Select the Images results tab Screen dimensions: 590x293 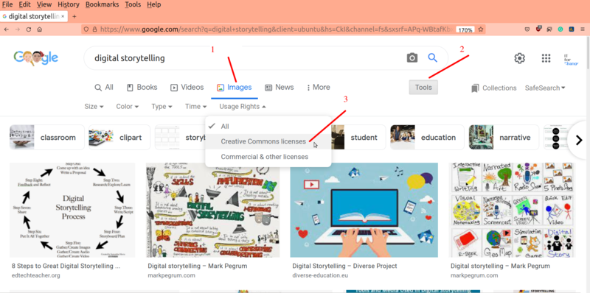[234, 88]
